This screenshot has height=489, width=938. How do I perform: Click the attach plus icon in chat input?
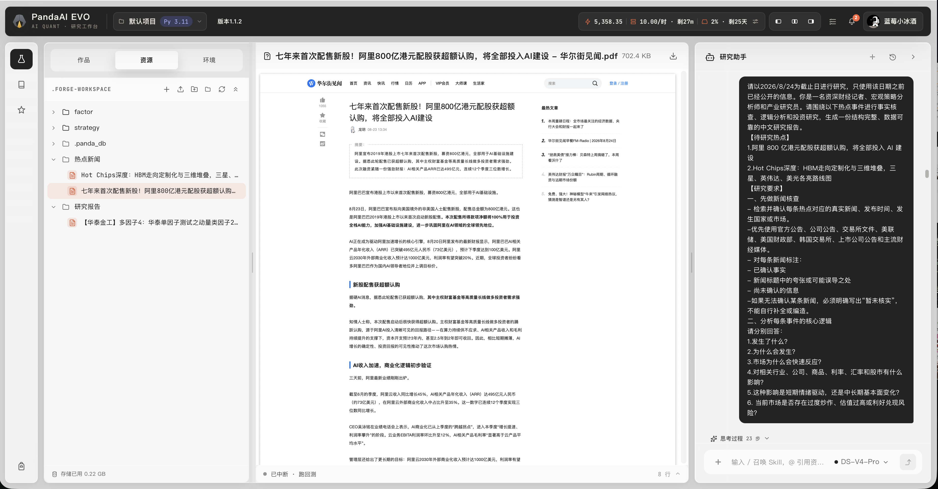coord(718,462)
